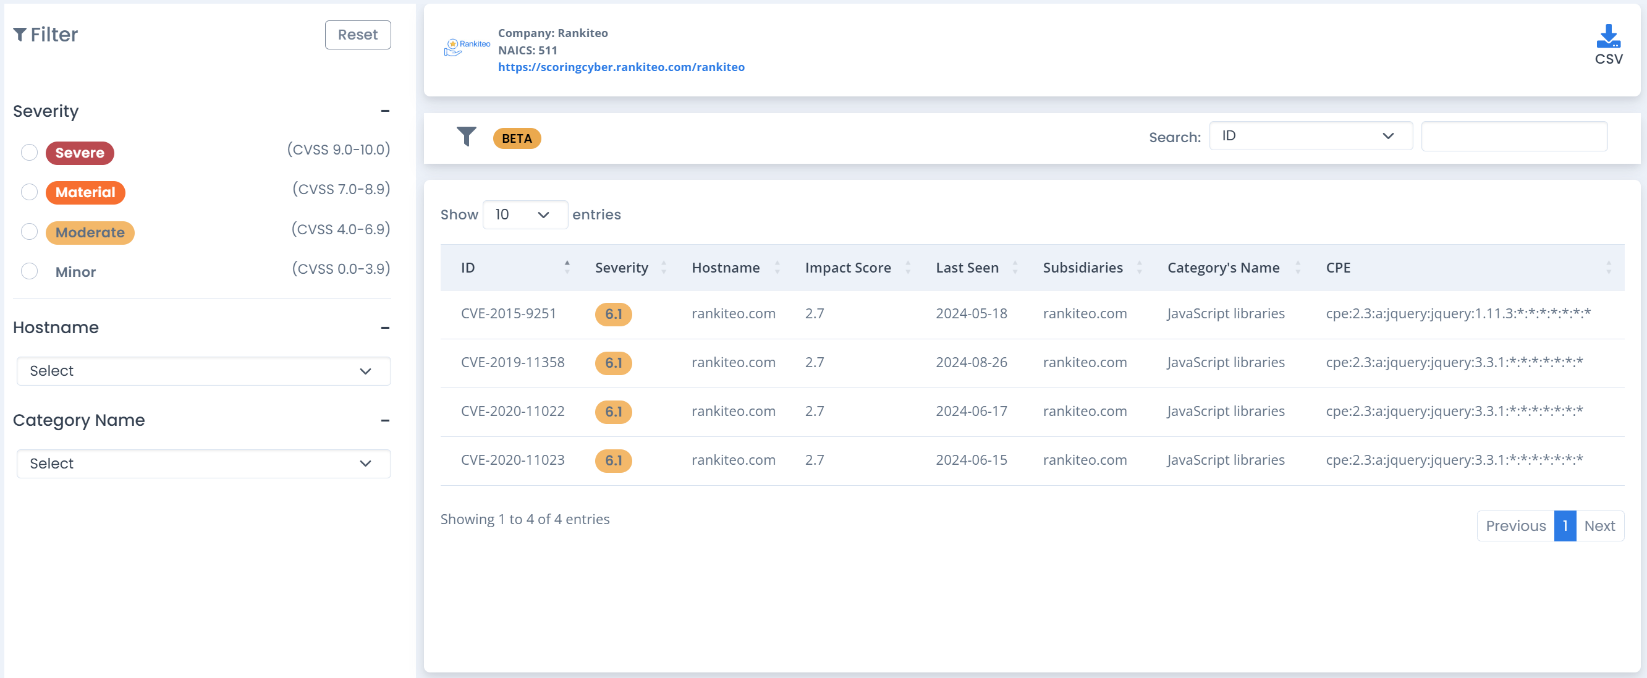Open the scoringcyber.rankiteo.com link
Image resolution: width=1647 pixels, height=678 pixels.
(621, 67)
